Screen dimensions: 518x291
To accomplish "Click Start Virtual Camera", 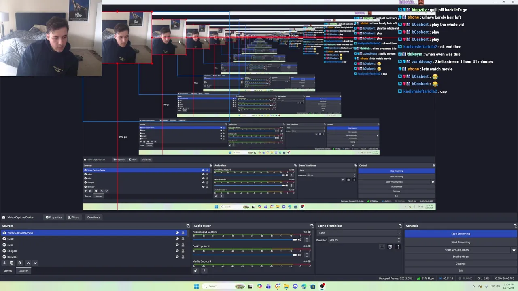I will tap(457, 250).
